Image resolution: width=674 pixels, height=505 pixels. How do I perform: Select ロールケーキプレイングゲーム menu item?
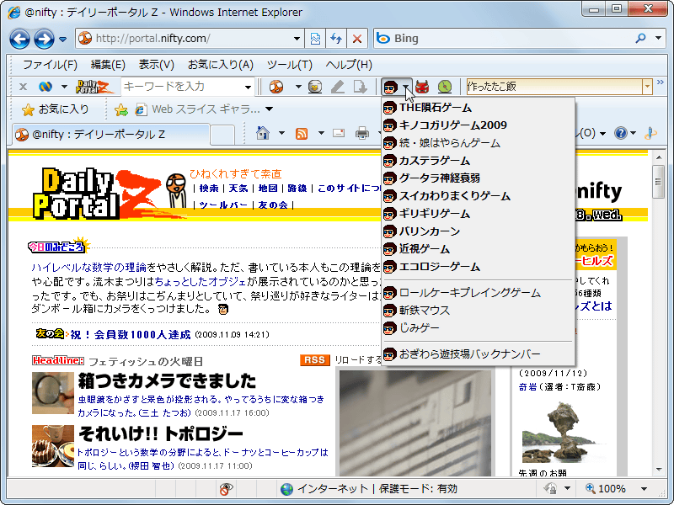[x=478, y=293]
